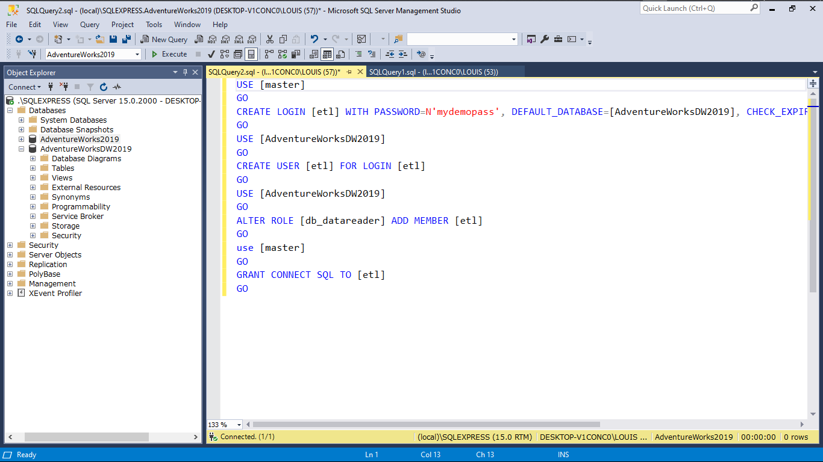Click the DMX query icon
Viewport: 823px width, 462px height.
click(225, 39)
